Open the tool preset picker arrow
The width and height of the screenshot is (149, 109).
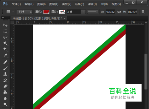click(13, 12)
